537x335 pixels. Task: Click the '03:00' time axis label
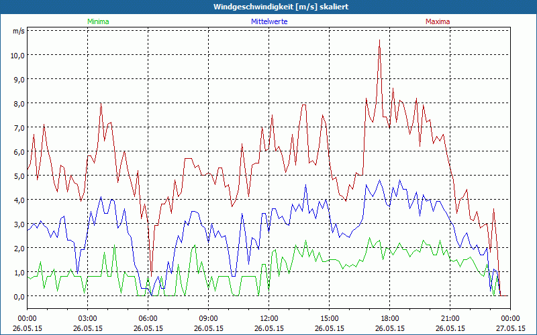pyautogui.click(x=88, y=319)
